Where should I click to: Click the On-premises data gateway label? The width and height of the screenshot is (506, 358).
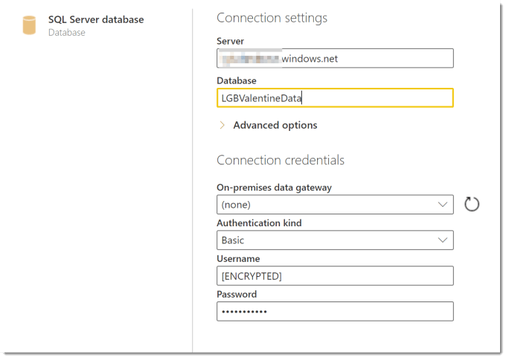[x=274, y=188]
